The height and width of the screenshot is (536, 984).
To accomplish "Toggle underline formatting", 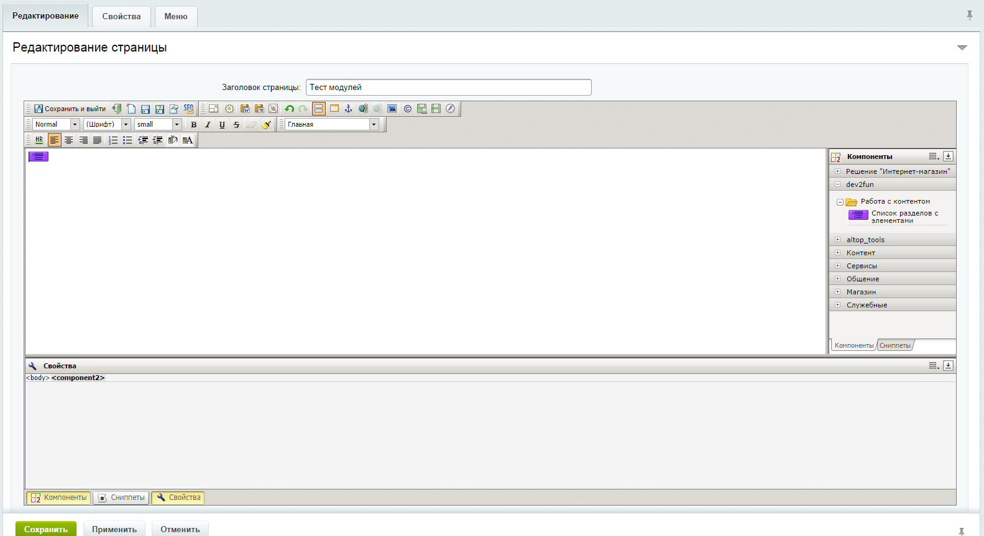I will click(222, 125).
